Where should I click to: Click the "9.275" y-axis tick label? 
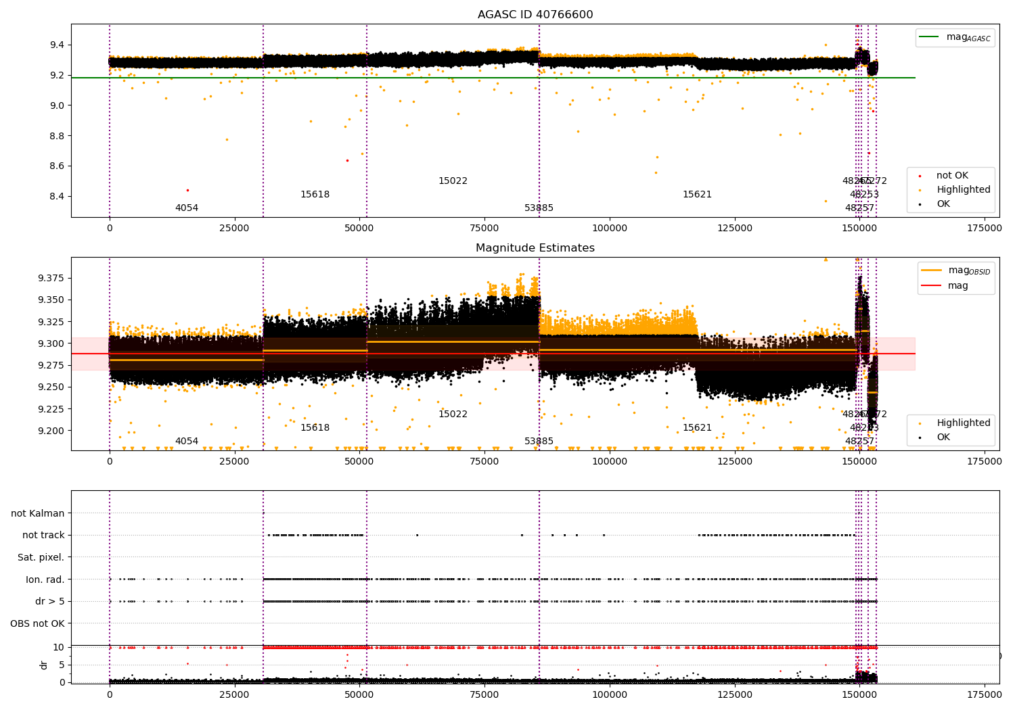click(x=51, y=366)
